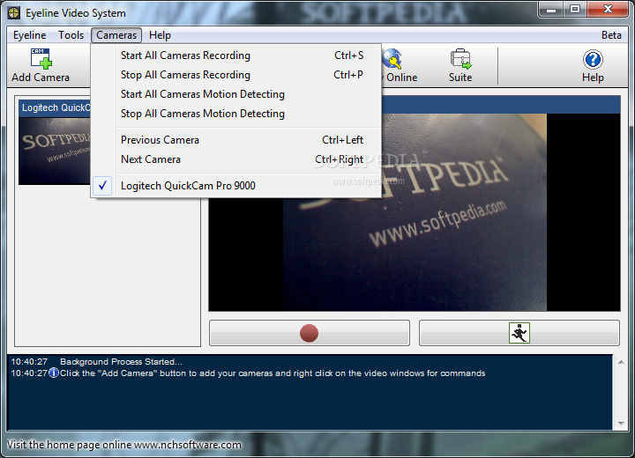This screenshot has width=635, height=458.
Task: Open the Eyeline menu
Action: point(30,35)
